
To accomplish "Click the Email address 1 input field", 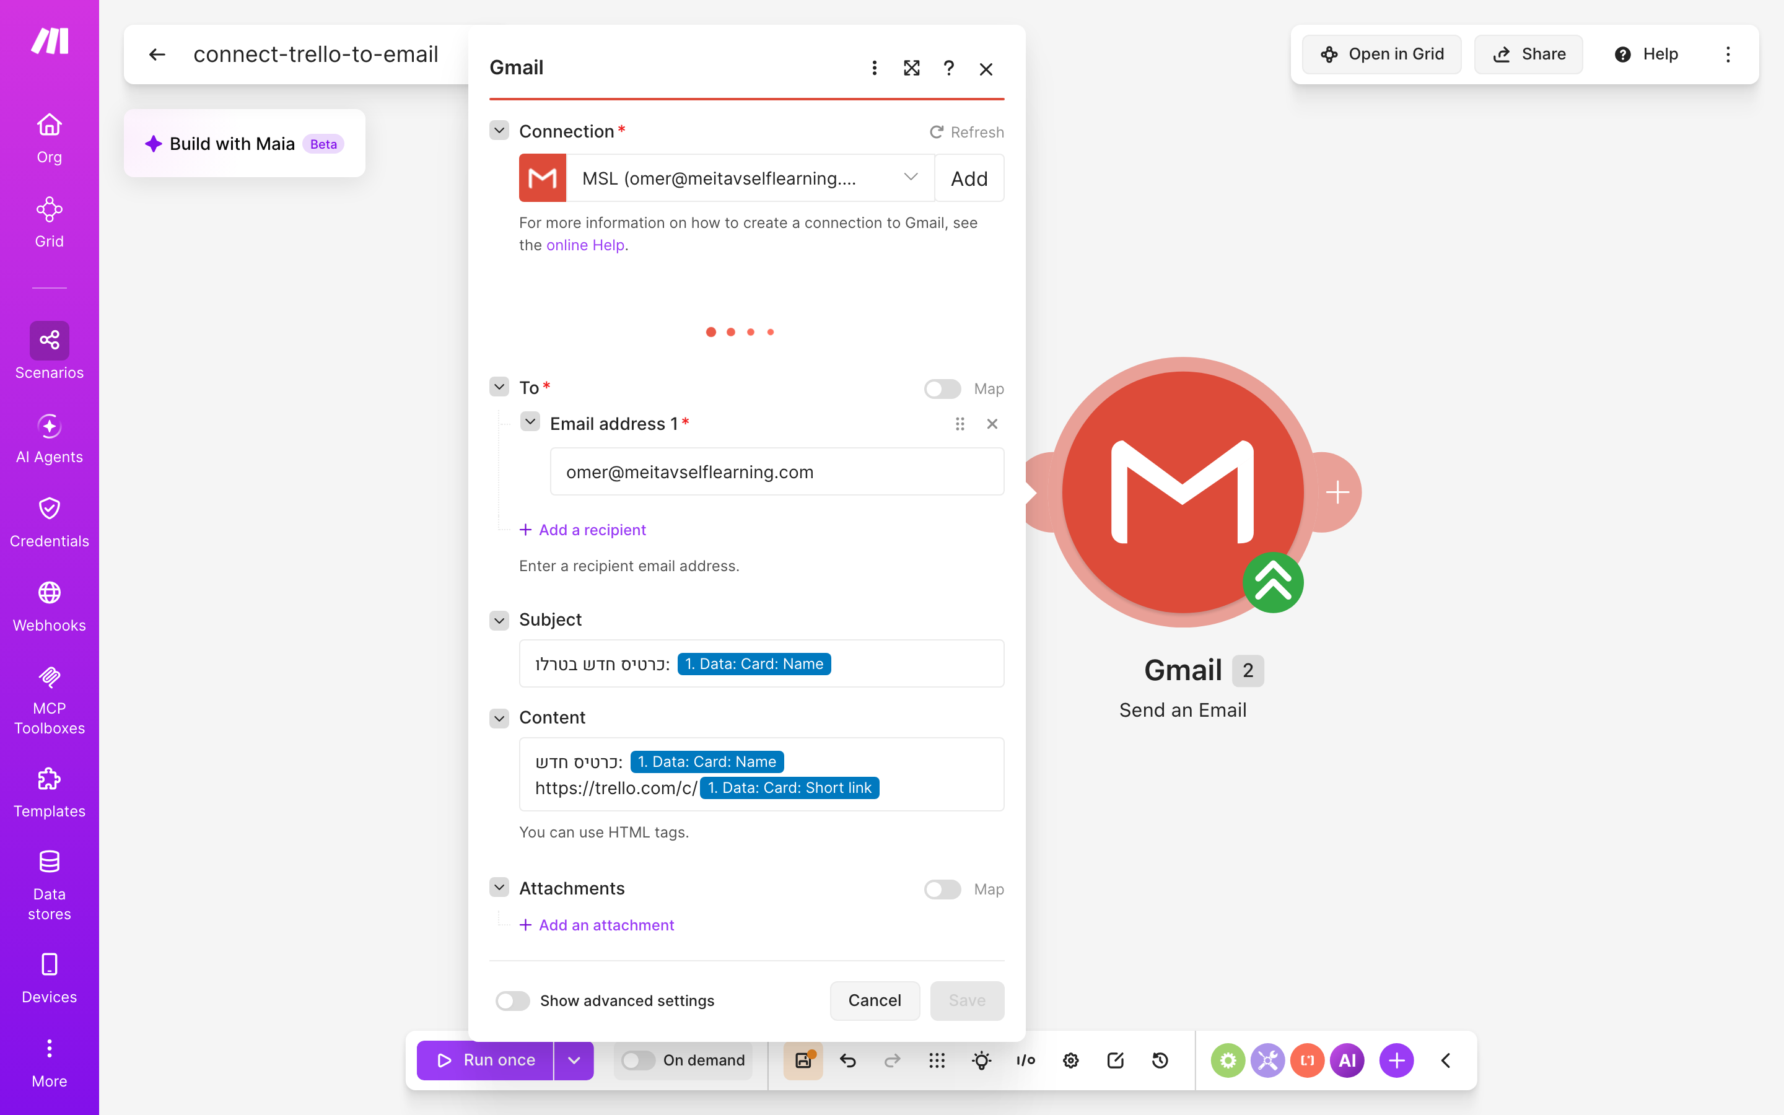I will pyautogui.click(x=777, y=471).
